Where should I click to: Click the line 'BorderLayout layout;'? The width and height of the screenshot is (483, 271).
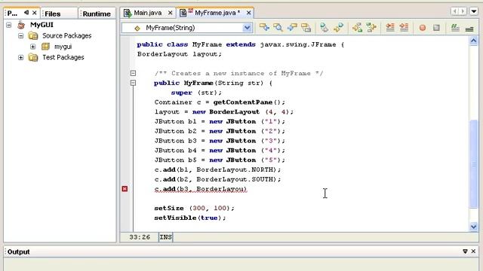[x=180, y=54]
